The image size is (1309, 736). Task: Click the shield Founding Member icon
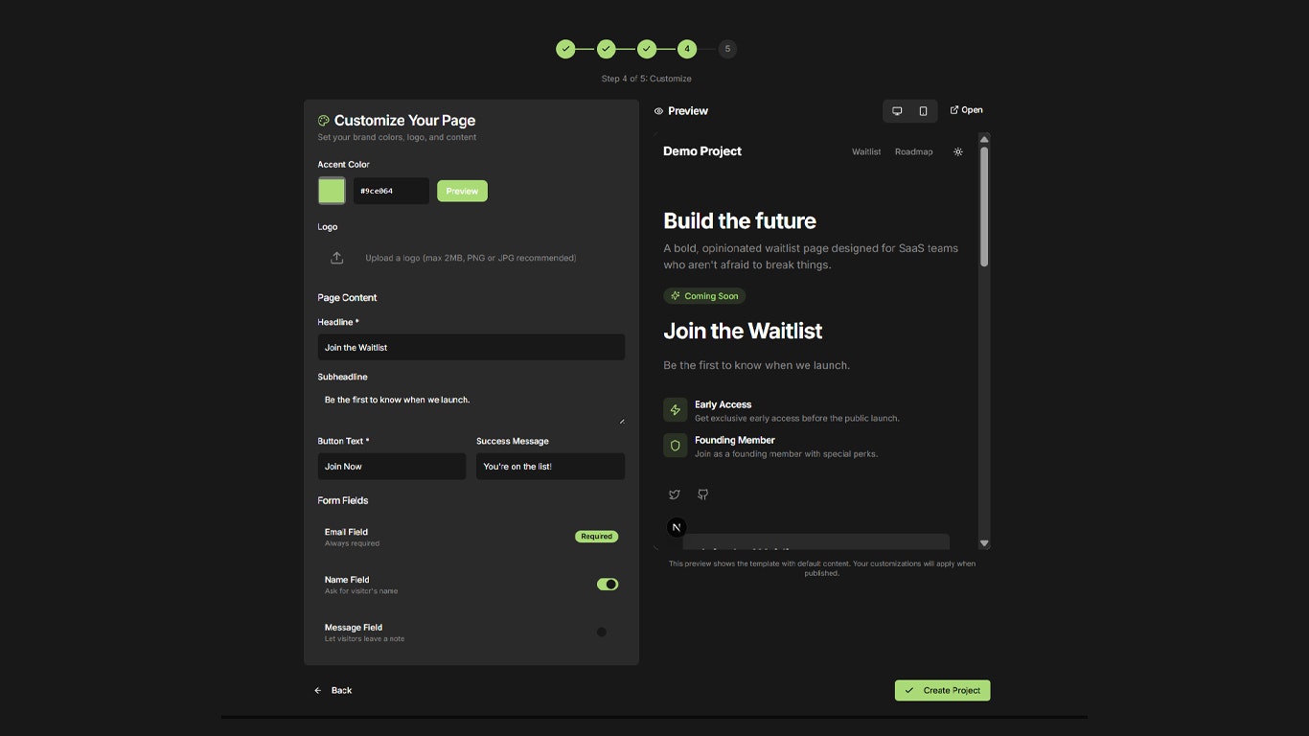[675, 445]
